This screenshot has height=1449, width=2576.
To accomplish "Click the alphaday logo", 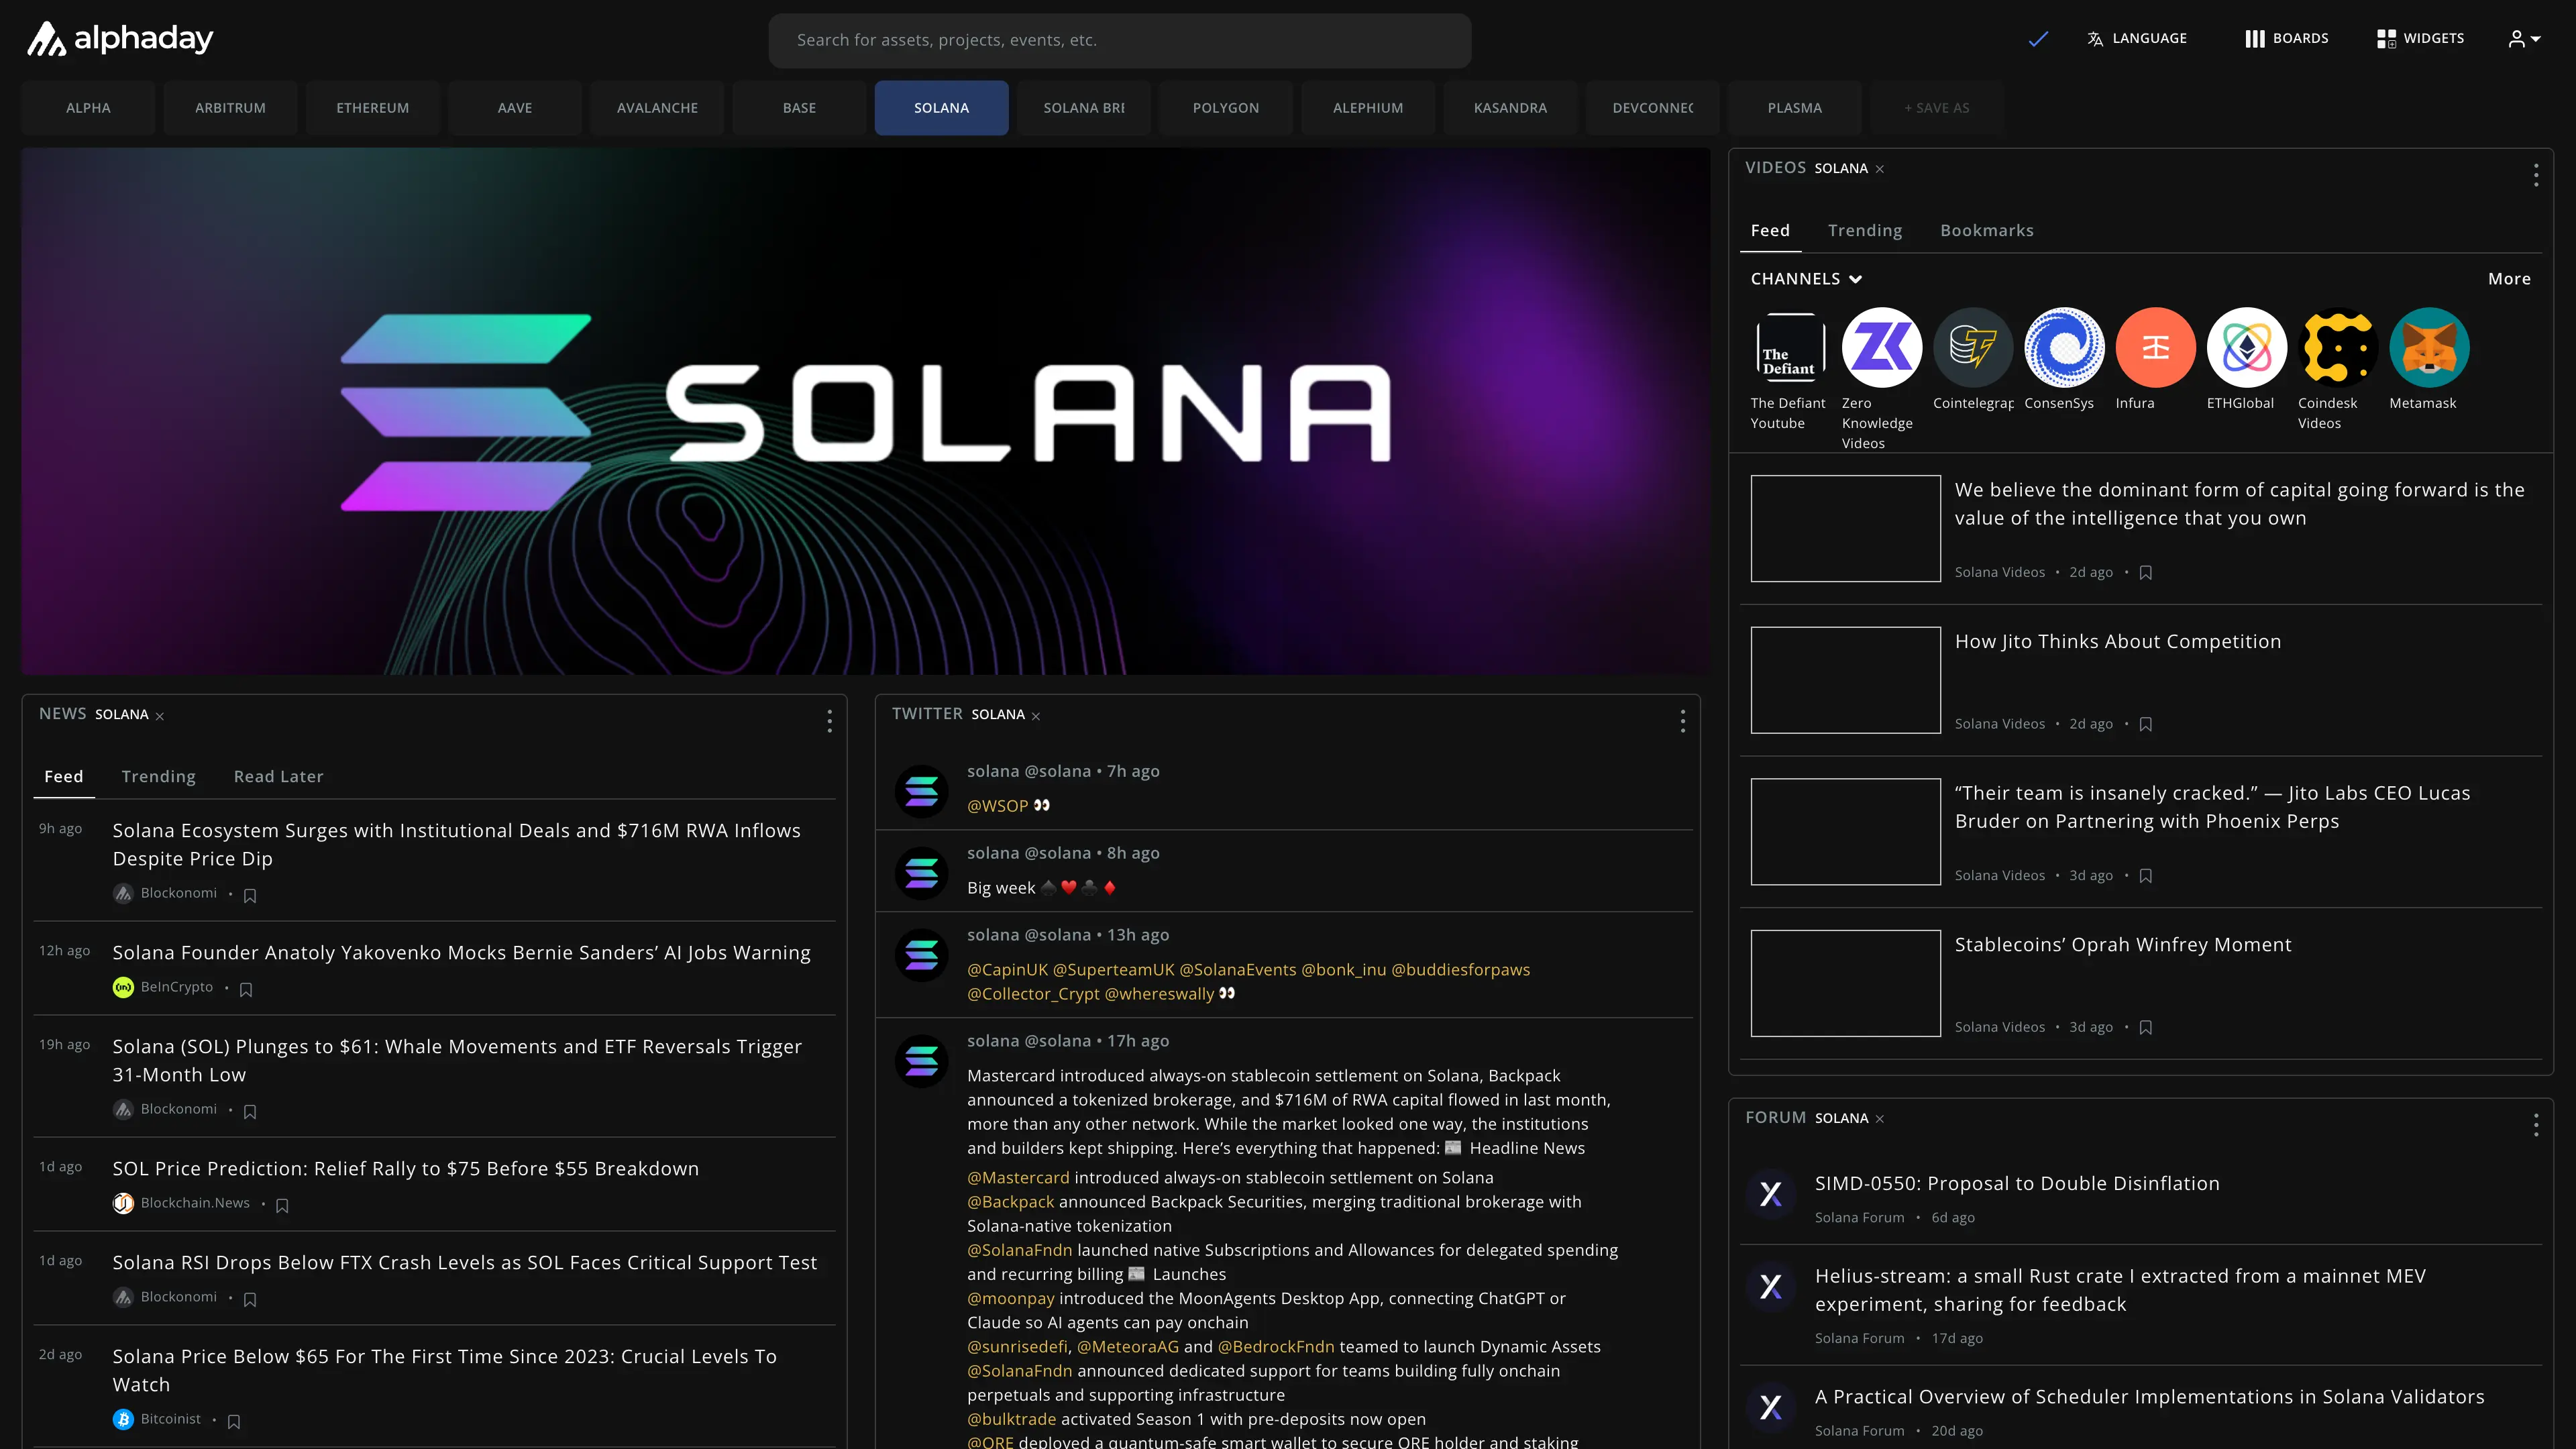I will pyautogui.click(x=119, y=38).
